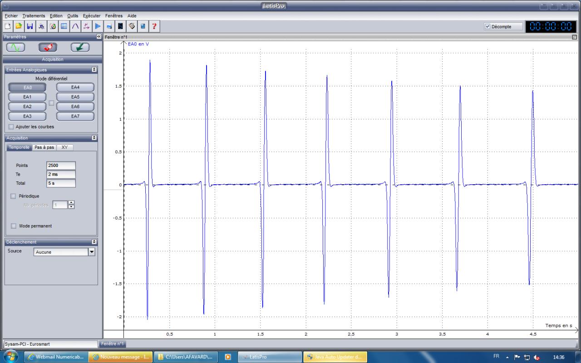Start acquisition with the blue play icon
The image size is (581, 363).
coord(98,26)
